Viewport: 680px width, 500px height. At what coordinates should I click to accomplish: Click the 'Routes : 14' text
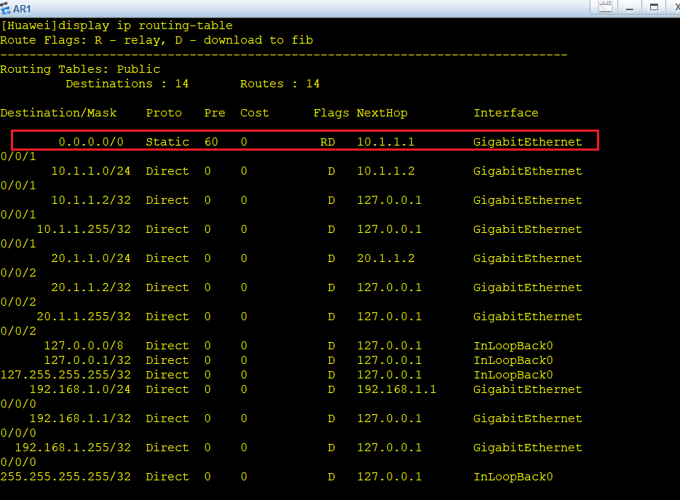(280, 84)
